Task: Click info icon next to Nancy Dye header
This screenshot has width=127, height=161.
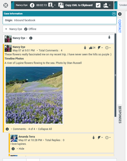Action: click(31, 38)
